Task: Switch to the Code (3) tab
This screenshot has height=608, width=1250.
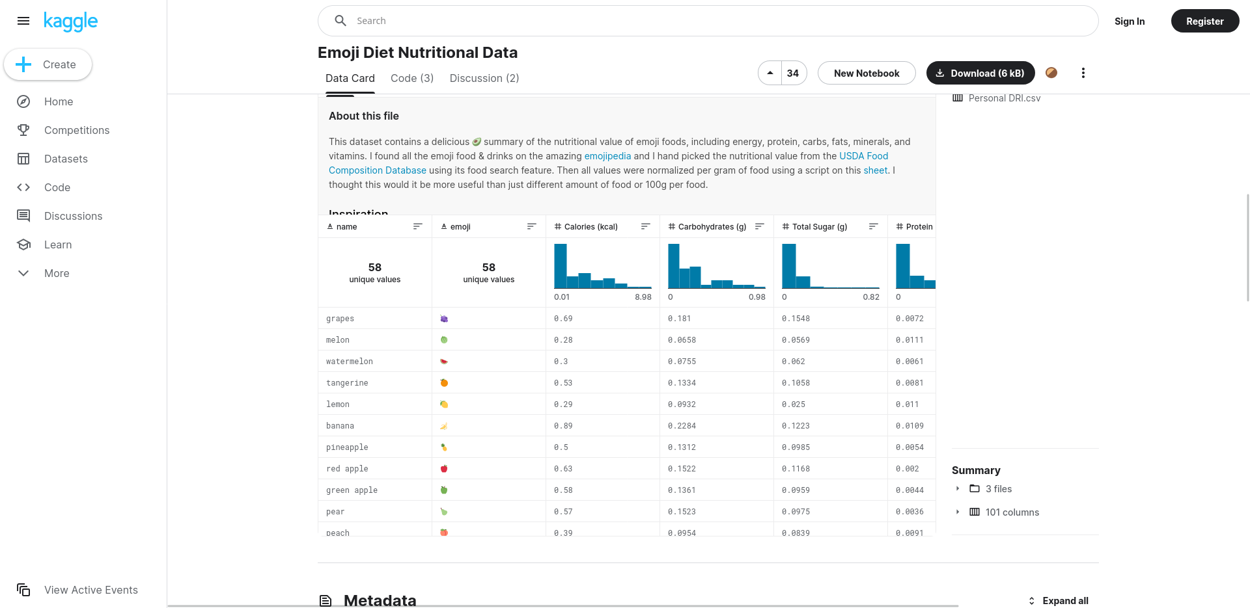Action: [412, 78]
